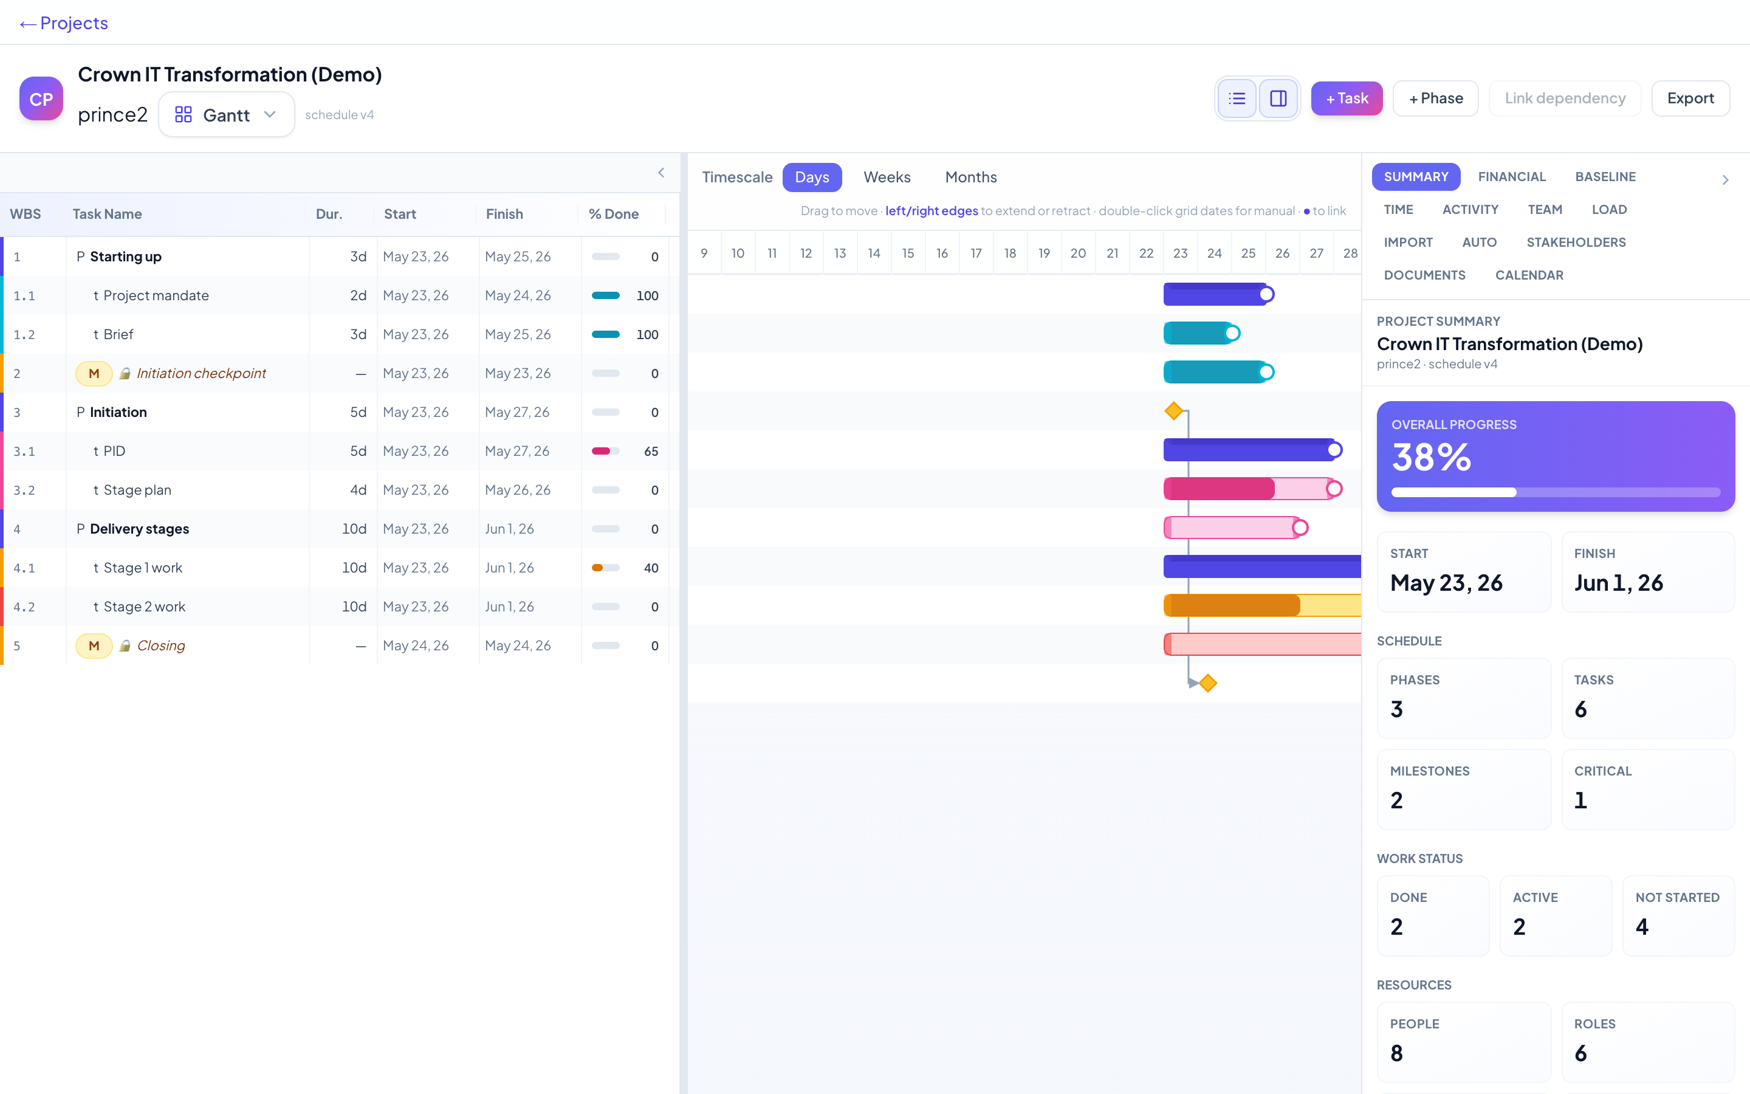This screenshot has width=1750, height=1094.
Task: Set timescale to Weeks
Action: 887,177
